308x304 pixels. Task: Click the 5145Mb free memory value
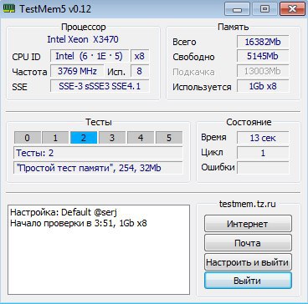point(263,57)
